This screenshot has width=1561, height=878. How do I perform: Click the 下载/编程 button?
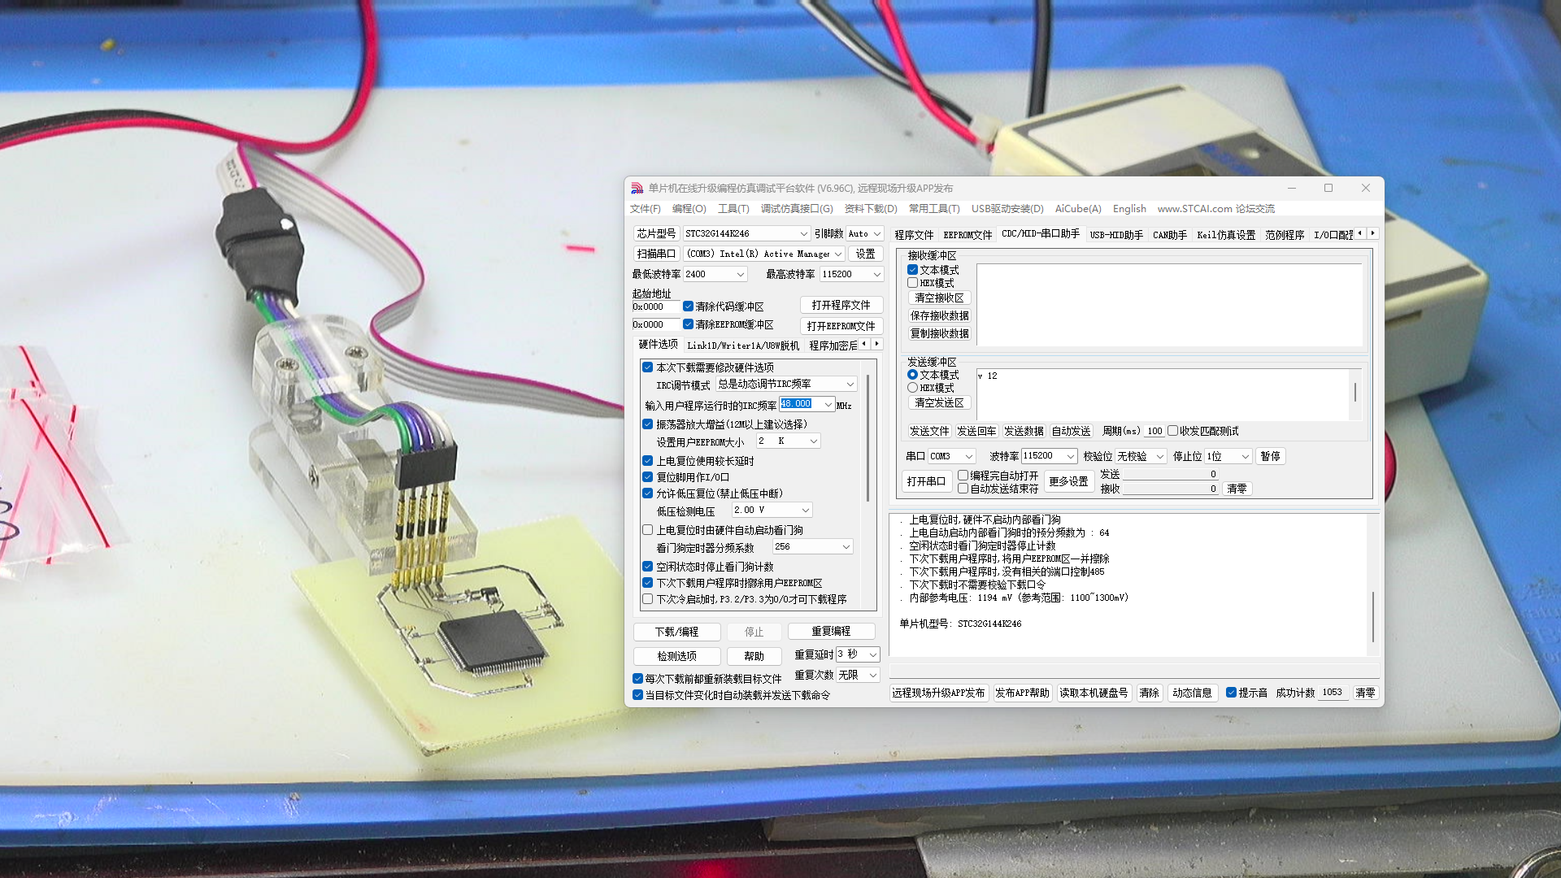point(676,632)
